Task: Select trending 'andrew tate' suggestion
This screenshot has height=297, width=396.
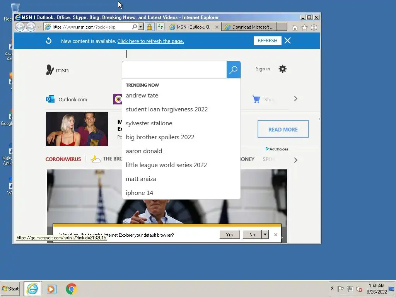Action: [142, 96]
